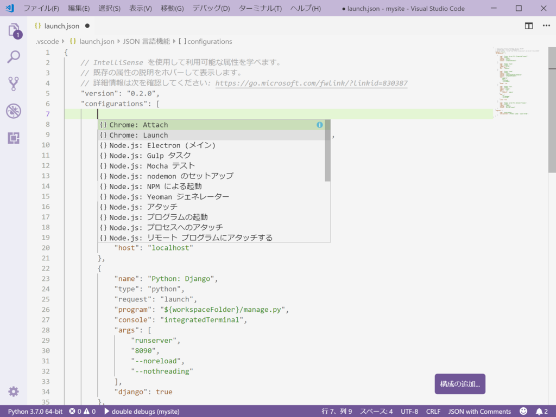Click the "--noreload" argument text
The width and height of the screenshot is (556, 417).
156,361
